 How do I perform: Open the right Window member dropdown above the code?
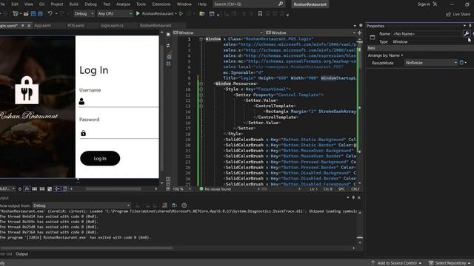click(x=310, y=33)
